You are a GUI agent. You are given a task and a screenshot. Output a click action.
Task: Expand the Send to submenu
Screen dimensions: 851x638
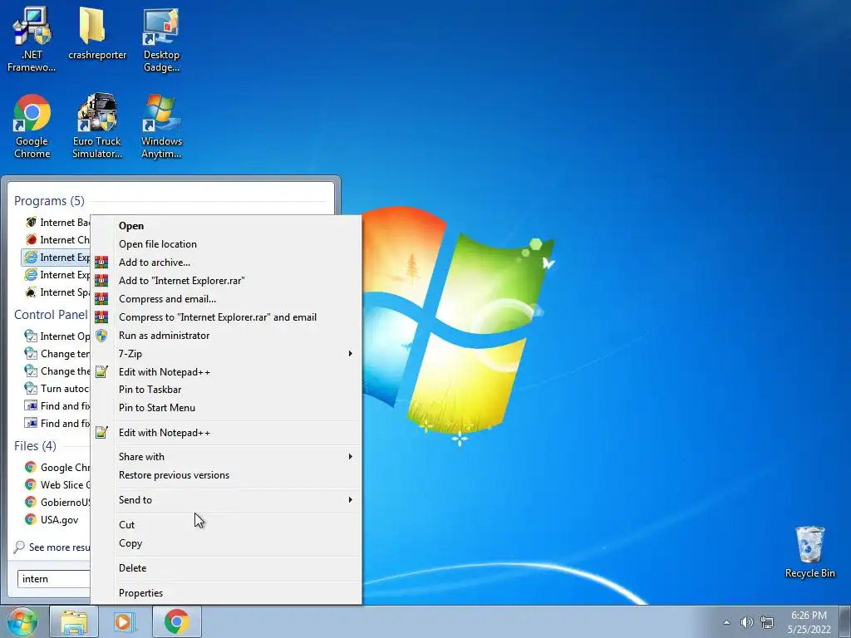pyautogui.click(x=226, y=500)
